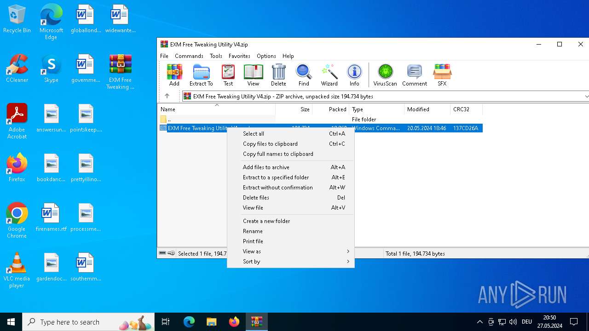Click the Comment toolbar icon

(415, 75)
